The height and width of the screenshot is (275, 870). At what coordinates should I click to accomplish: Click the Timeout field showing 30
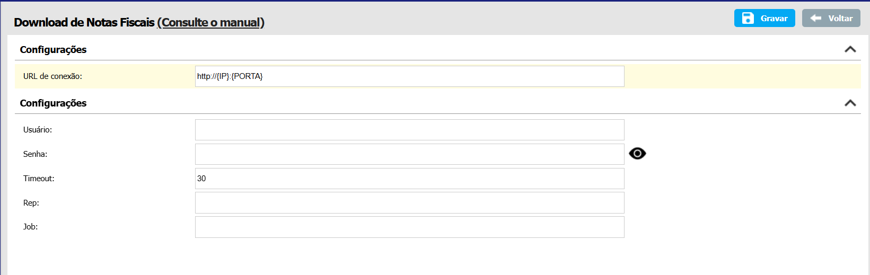point(409,179)
